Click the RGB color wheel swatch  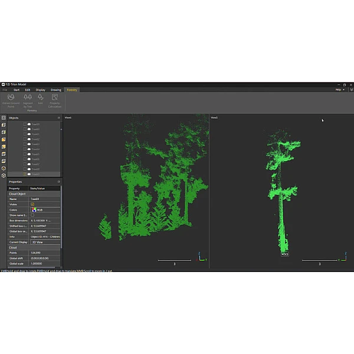tap(33, 209)
